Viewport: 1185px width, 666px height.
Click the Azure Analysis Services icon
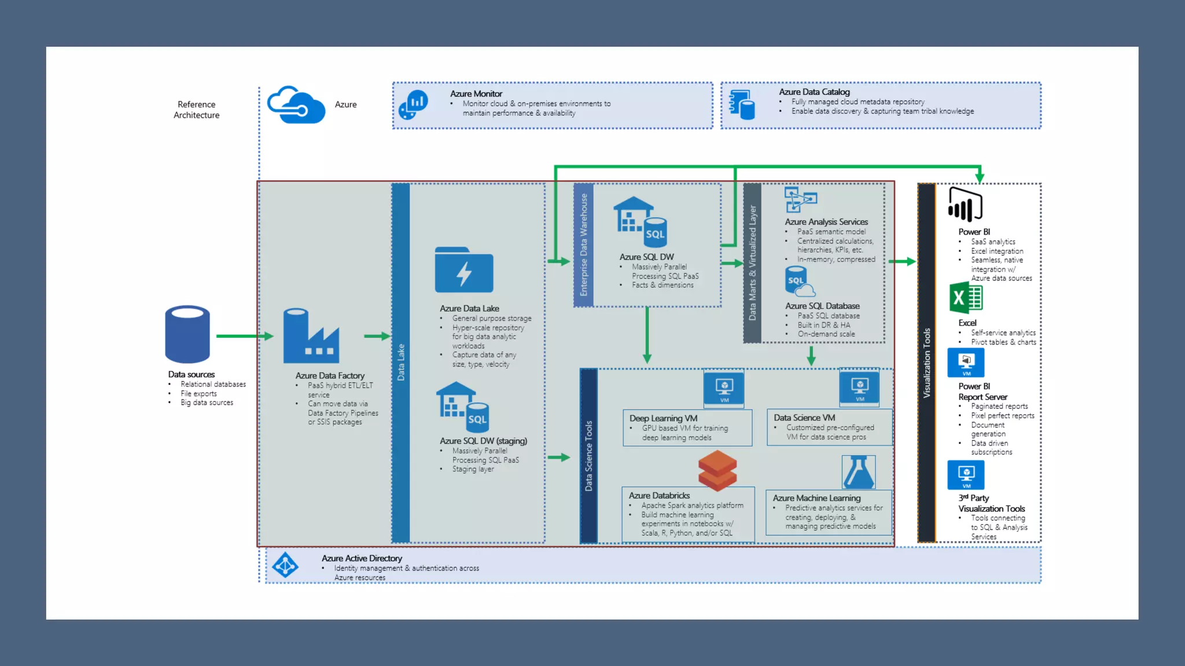click(x=800, y=200)
